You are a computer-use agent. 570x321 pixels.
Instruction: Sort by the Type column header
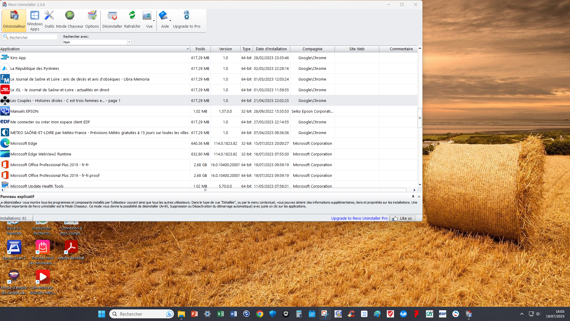coord(246,49)
